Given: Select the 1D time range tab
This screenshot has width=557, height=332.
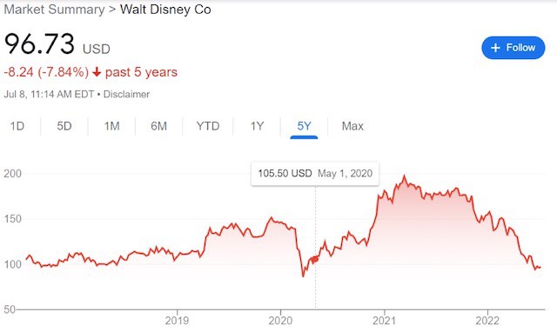Looking at the screenshot, I should tap(17, 126).
